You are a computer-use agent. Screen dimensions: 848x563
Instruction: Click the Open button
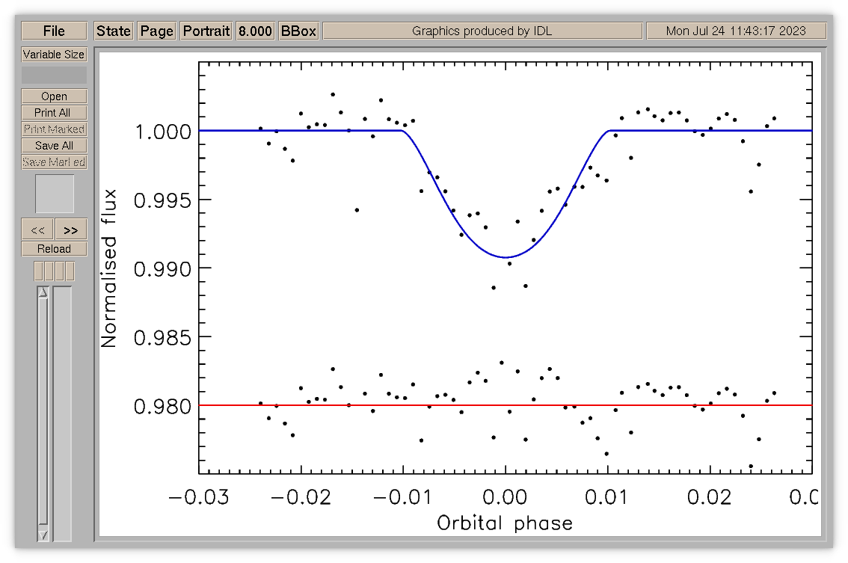[54, 96]
